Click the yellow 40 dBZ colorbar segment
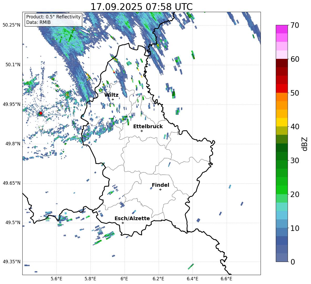 tap(282, 122)
